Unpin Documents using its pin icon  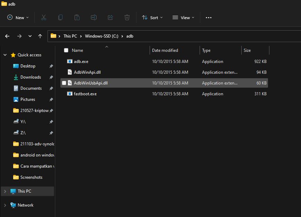[51, 88]
